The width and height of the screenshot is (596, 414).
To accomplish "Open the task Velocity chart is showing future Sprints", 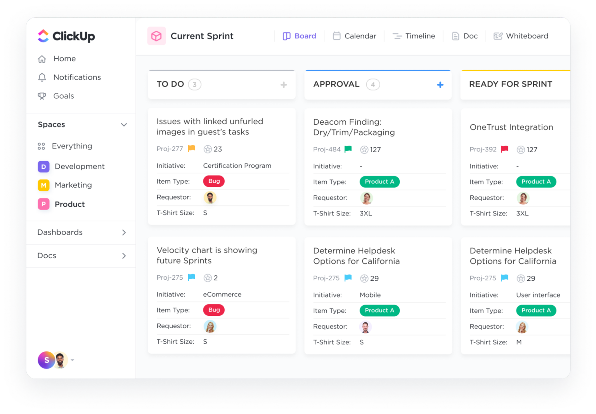I will [x=206, y=255].
